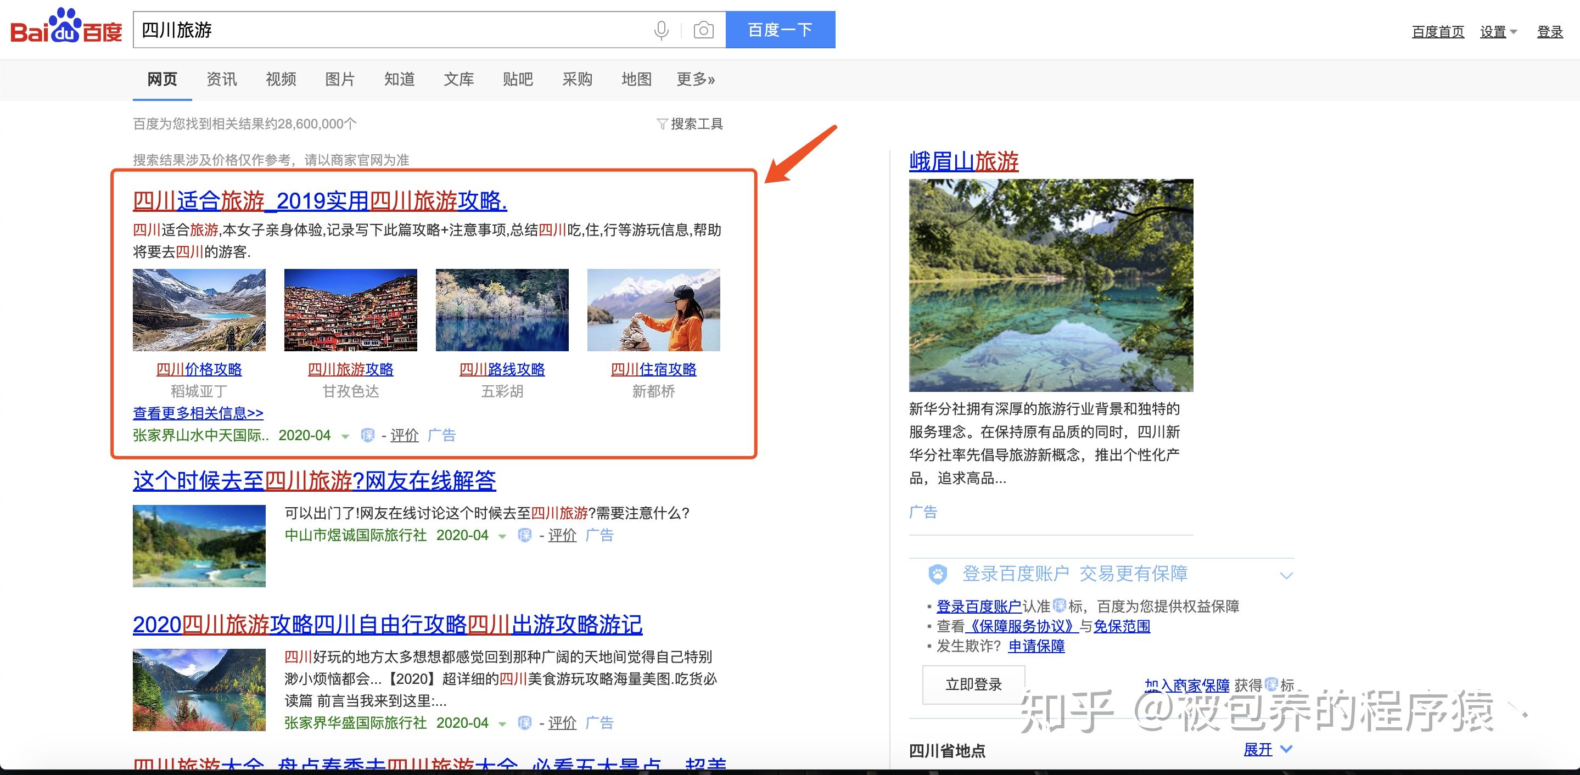This screenshot has width=1580, height=775.
Task: Open 《保障服务协议》 link
Action: (1022, 626)
